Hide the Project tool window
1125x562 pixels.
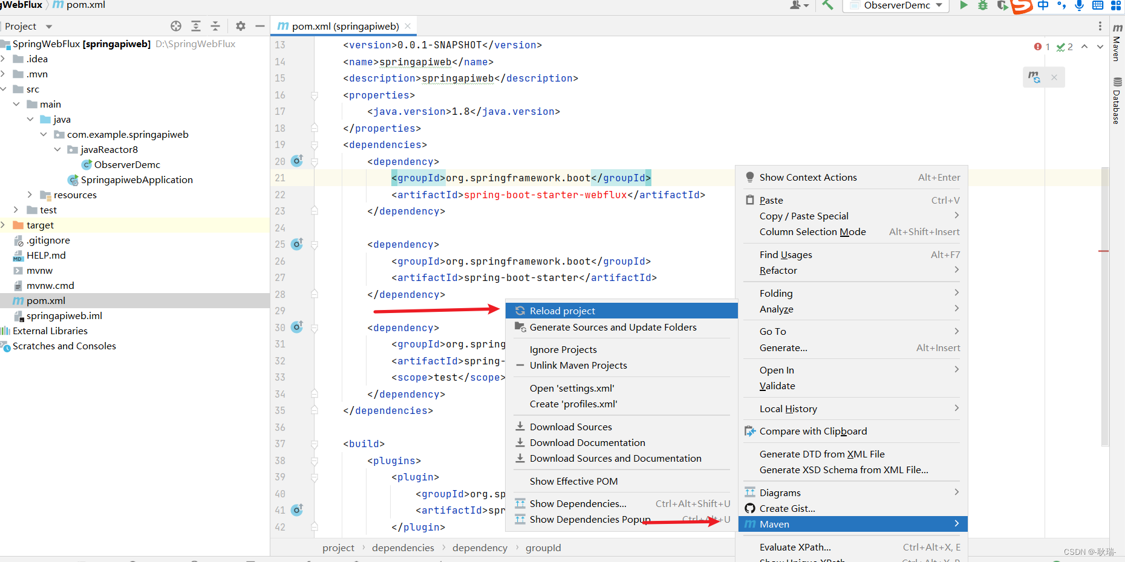(x=260, y=26)
